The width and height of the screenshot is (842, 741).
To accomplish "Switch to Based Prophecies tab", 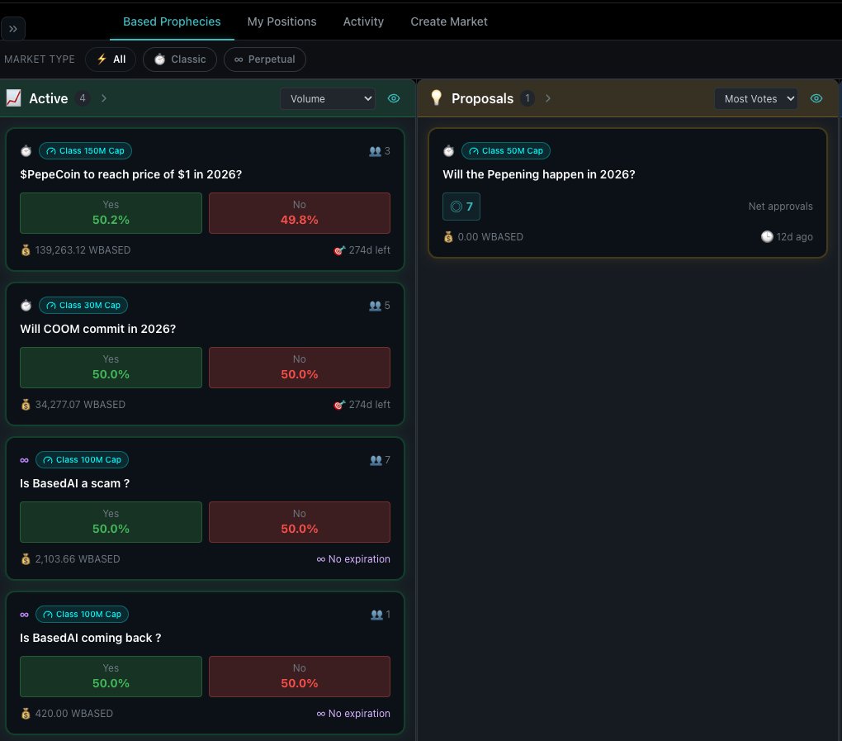I will [x=172, y=21].
